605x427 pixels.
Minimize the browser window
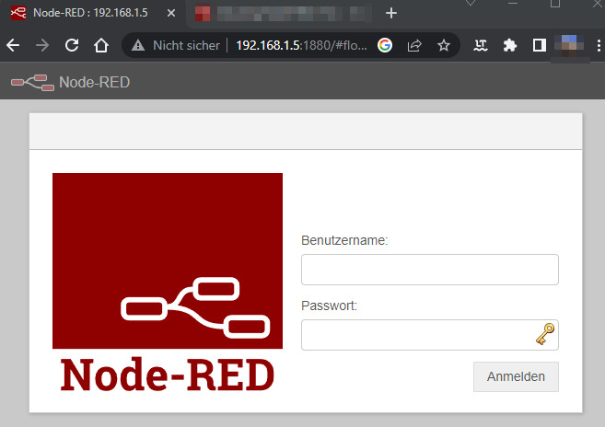tap(513, 3)
